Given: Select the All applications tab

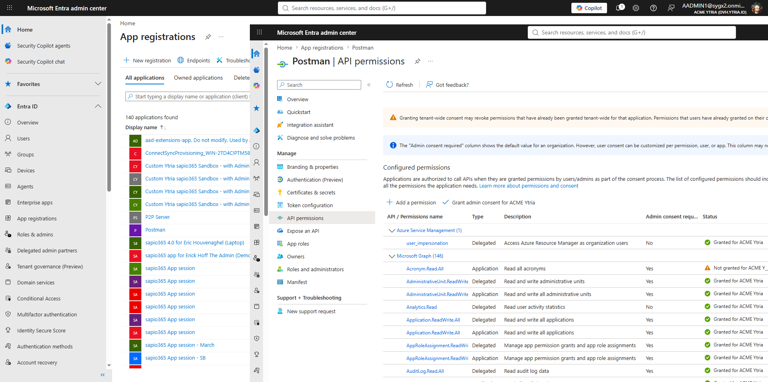Looking at the screenshot, I should (145, 78).
